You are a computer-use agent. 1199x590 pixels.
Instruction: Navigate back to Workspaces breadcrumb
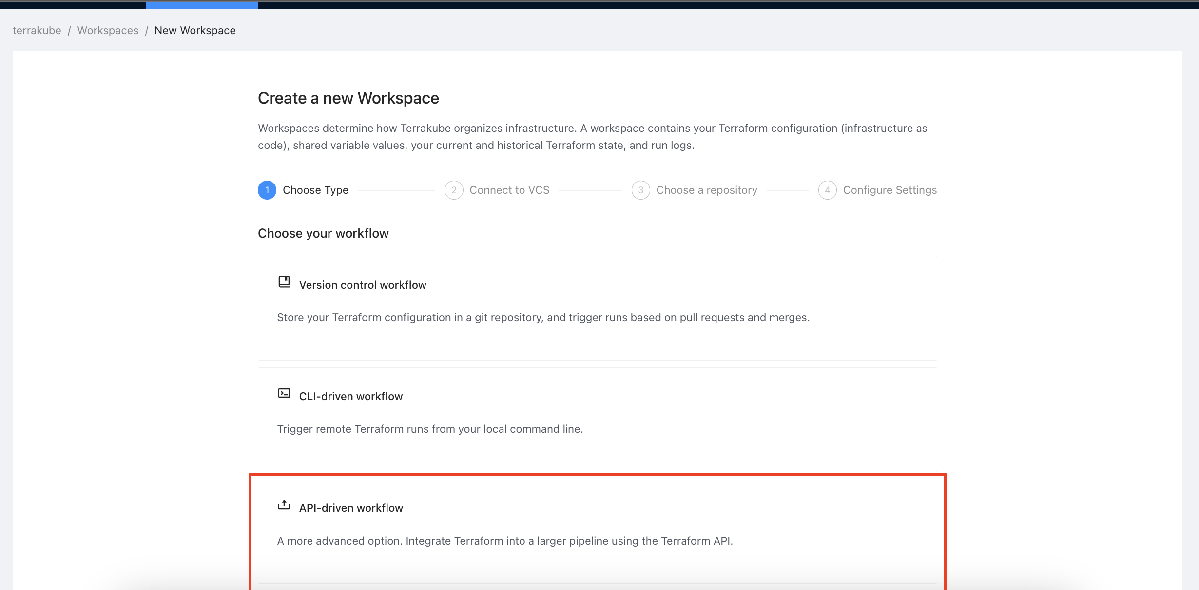point(108,30)
